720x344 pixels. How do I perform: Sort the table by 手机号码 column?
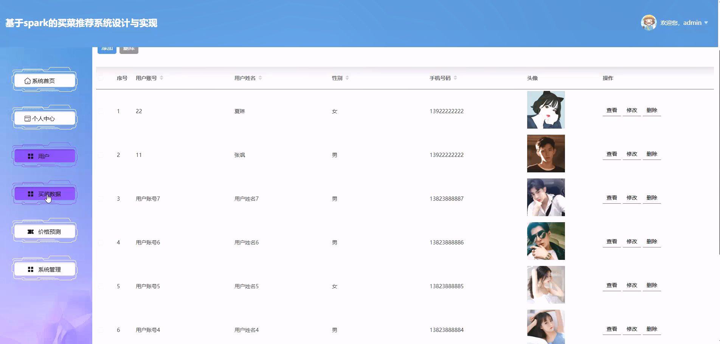click(455, 78)
